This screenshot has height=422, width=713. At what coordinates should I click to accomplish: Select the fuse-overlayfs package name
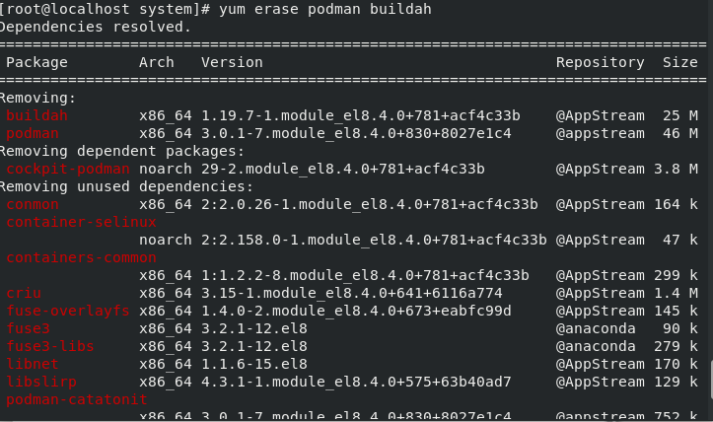coord(68,311)
